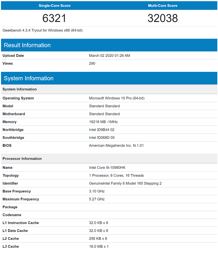Click the Southbridge label
The height and width of the screenshot is (254, 218).
pos(13,138)
